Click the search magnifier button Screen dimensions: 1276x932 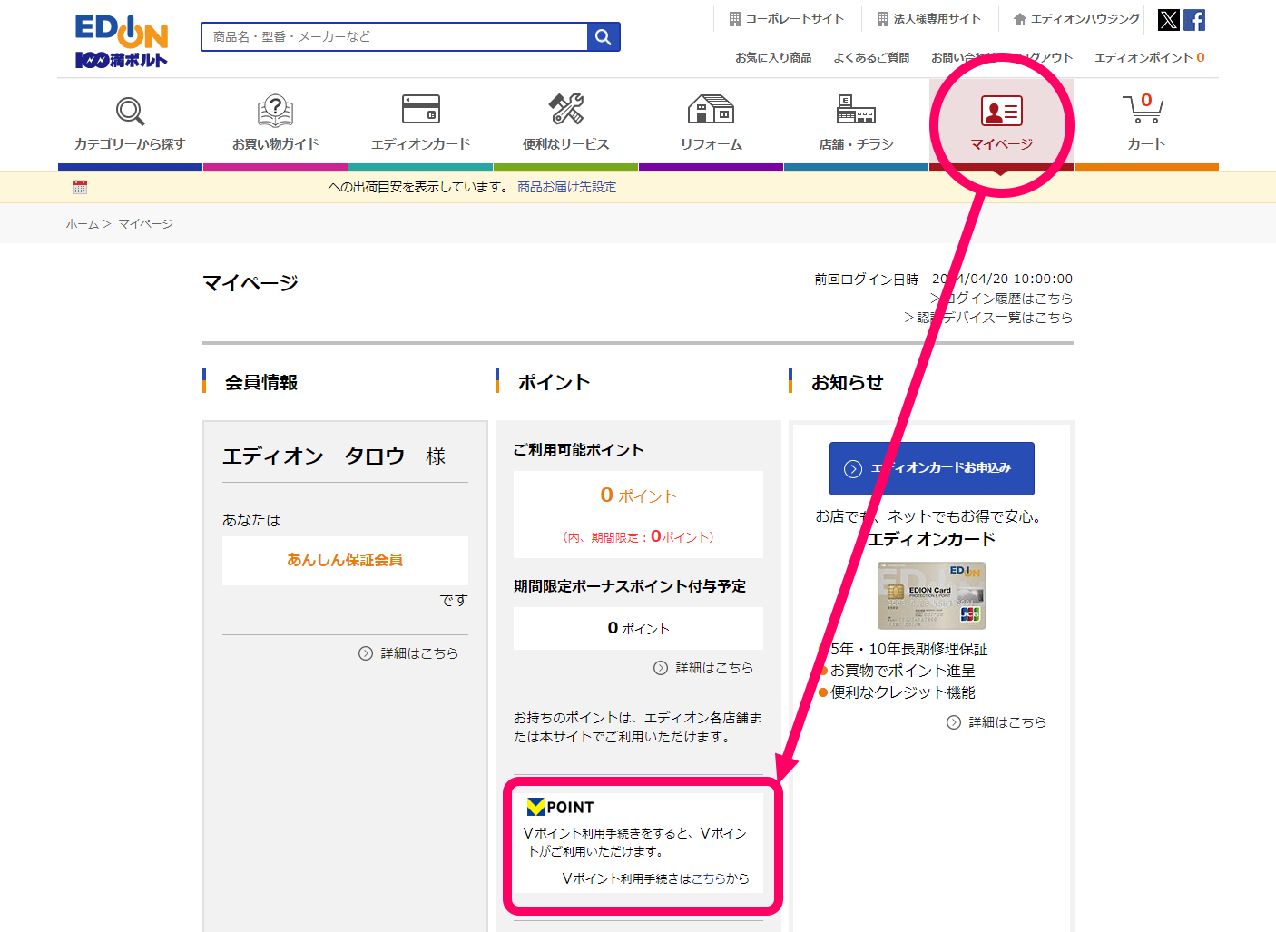click(x=604, y=36)
